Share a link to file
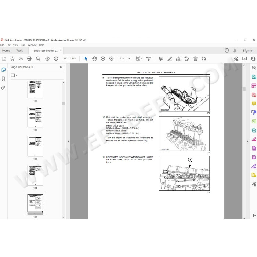Screen dimensions: 257x257 236,58
